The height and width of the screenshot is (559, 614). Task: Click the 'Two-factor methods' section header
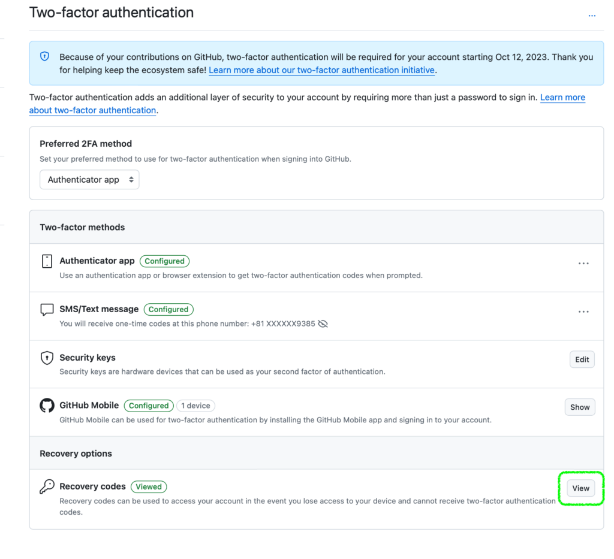(82, 227)
